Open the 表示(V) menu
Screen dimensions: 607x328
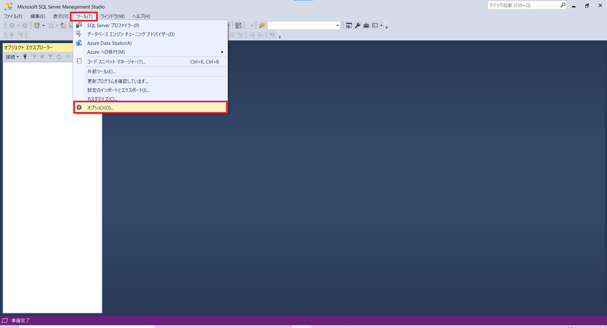pyautogui.click(x=60, y=16)
